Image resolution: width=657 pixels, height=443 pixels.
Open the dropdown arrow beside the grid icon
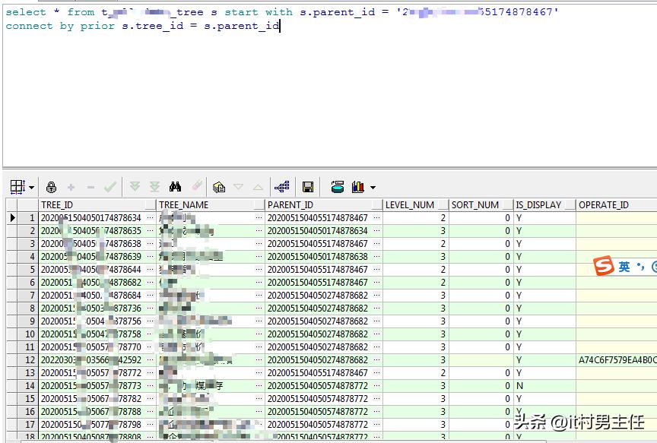click(31, 187)
